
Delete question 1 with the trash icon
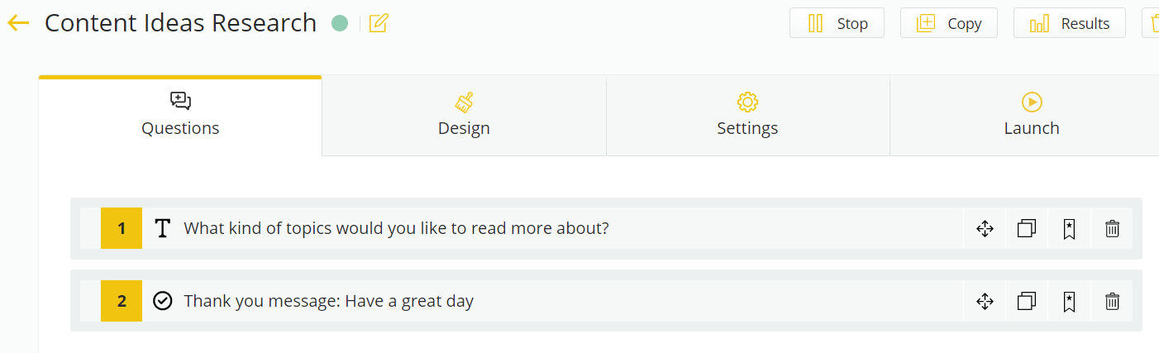1112,229
